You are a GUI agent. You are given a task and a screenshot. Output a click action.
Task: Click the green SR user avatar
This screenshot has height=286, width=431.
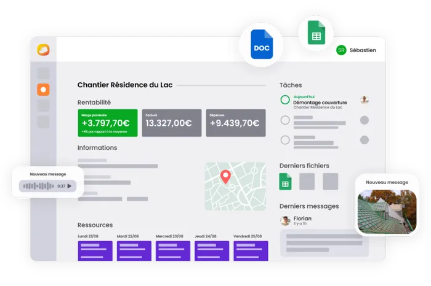[340, 50]
